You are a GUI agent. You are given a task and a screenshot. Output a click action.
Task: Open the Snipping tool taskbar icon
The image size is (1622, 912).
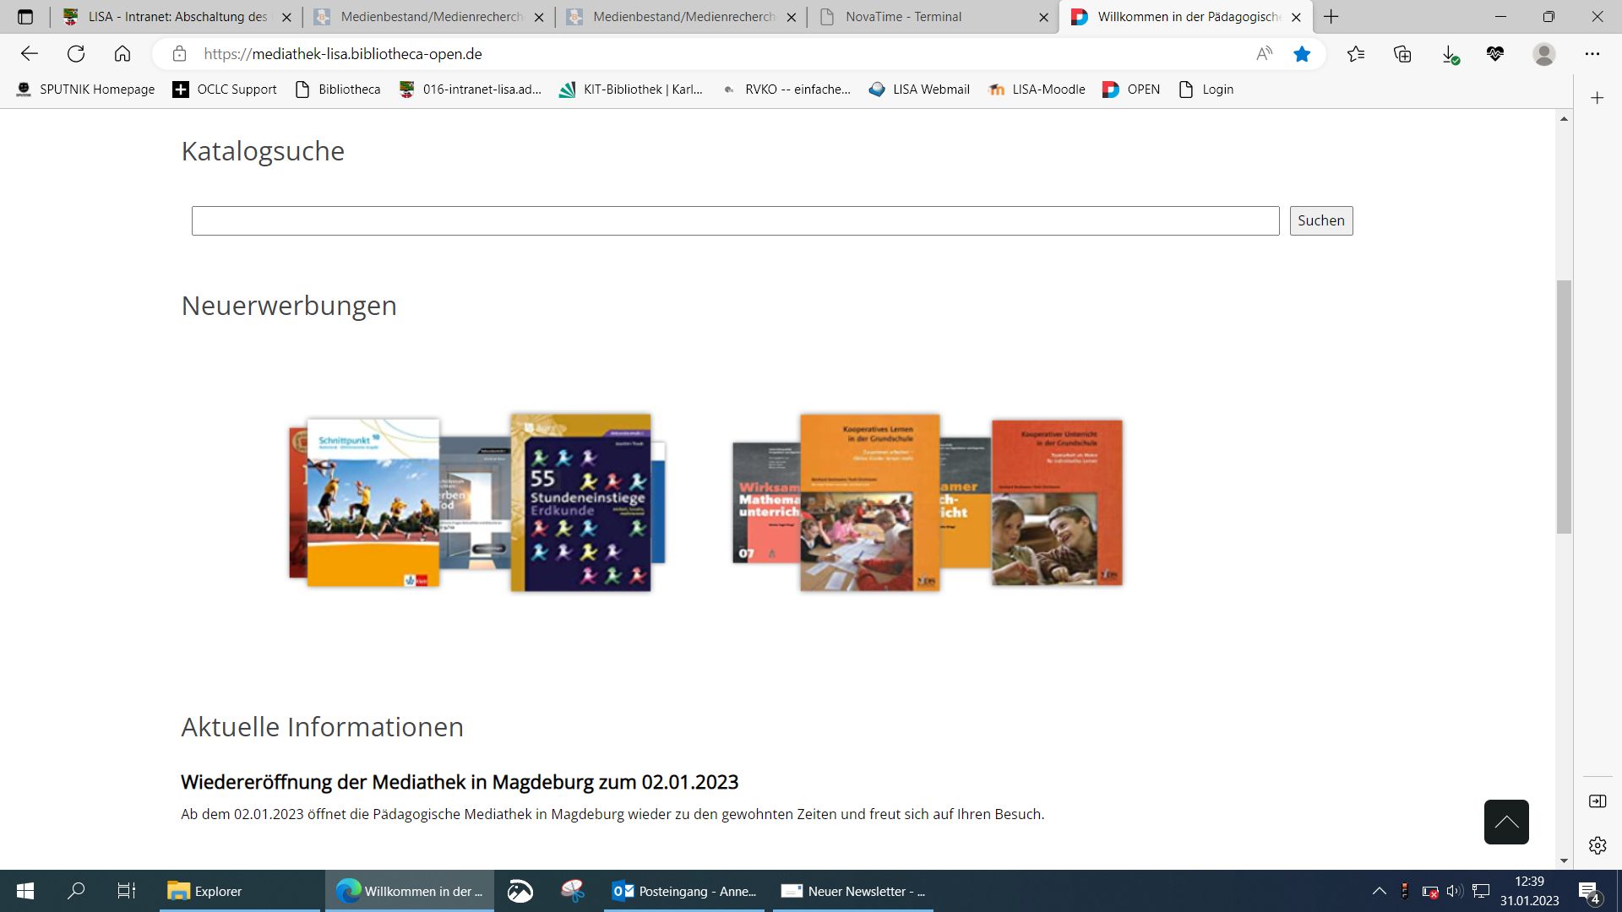click(x=573, y=891)
